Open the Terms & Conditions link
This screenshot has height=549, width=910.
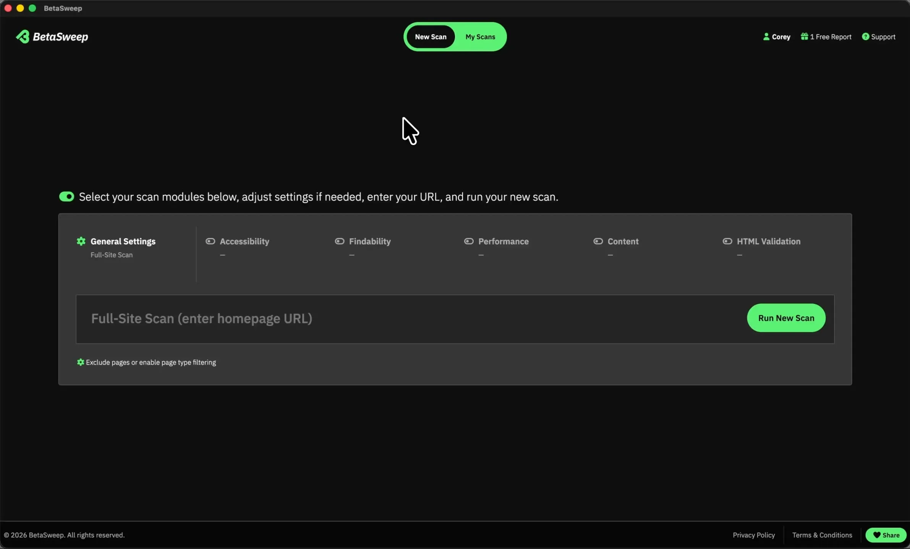coord(822,535)
